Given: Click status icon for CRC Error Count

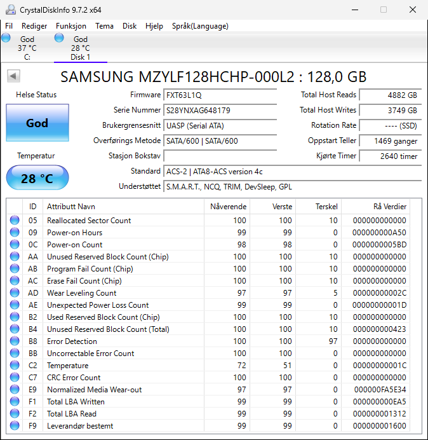Looking at the screenshot, I should pyautogui.click(x=15, y=377).
